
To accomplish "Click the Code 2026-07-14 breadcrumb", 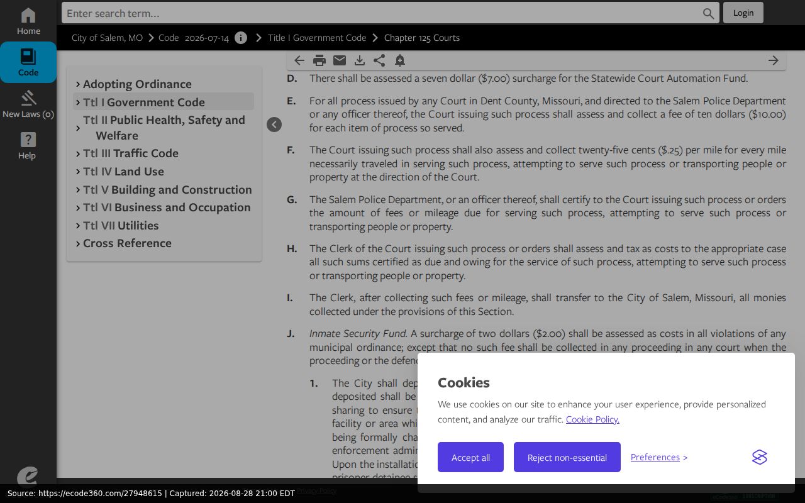I will point(194,38).
